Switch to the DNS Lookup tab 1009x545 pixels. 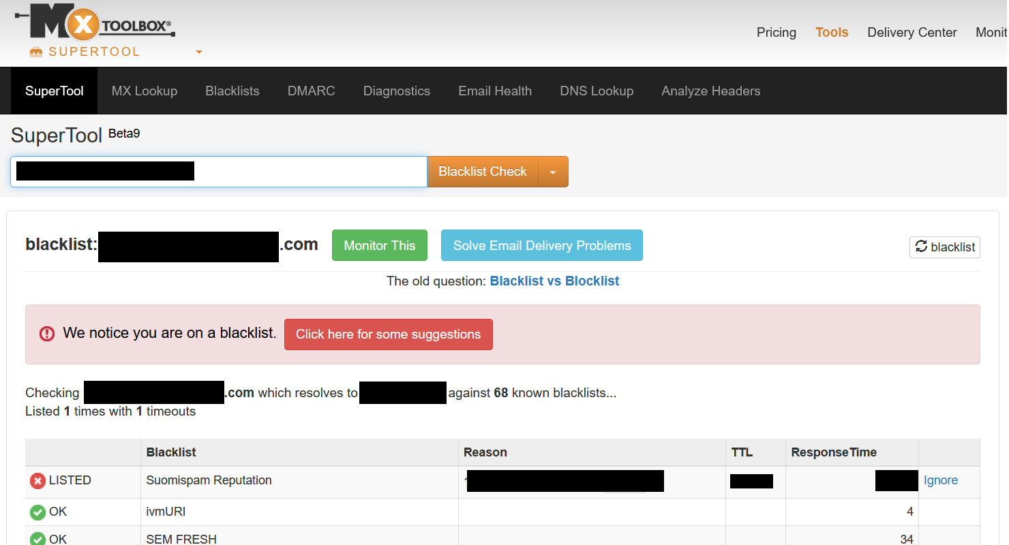coord(597,91)
